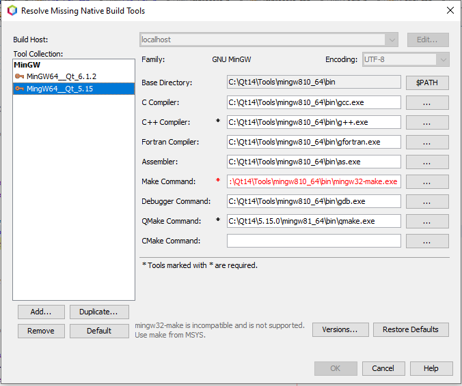Browse for the Fortran Compiler path
This screenshot has width=462, height=386.
[427, 142]
